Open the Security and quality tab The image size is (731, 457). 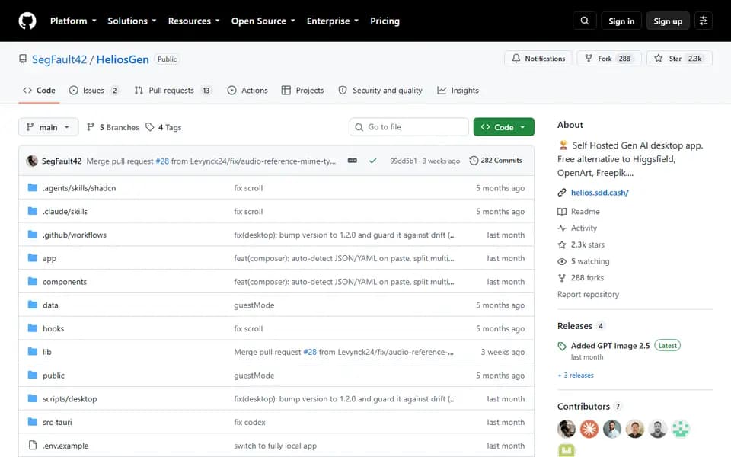(x=381, y=91)
